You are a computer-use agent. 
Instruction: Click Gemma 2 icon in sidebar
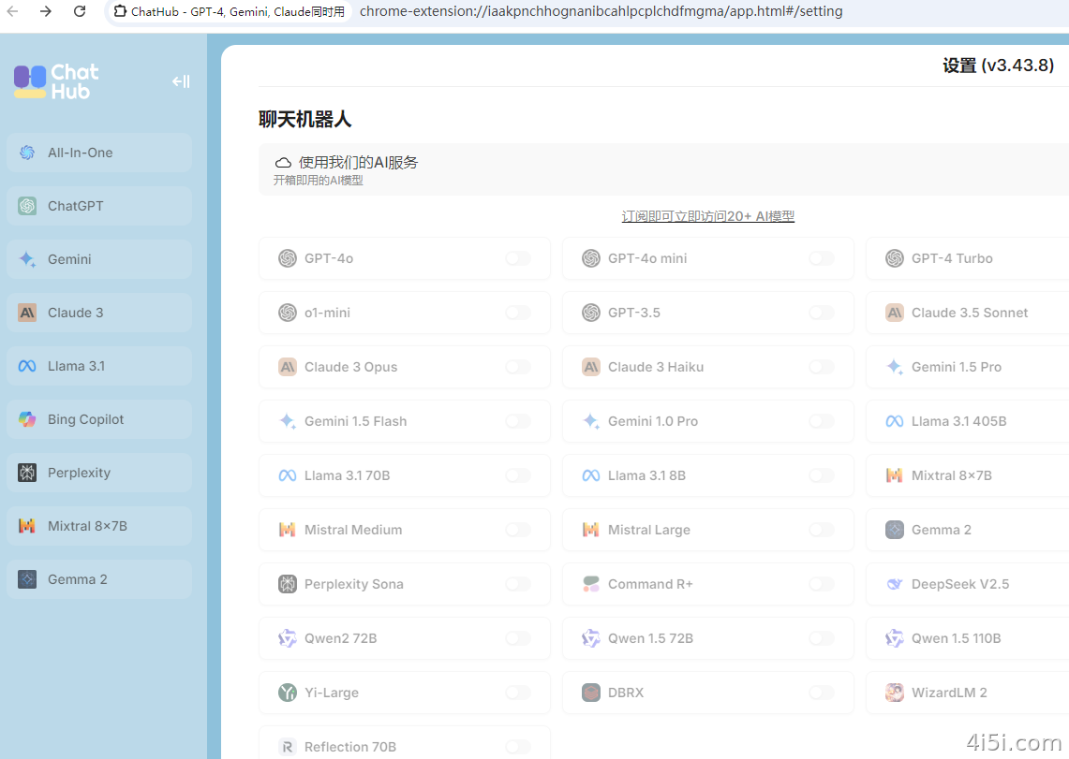click(x=27, y=579)
